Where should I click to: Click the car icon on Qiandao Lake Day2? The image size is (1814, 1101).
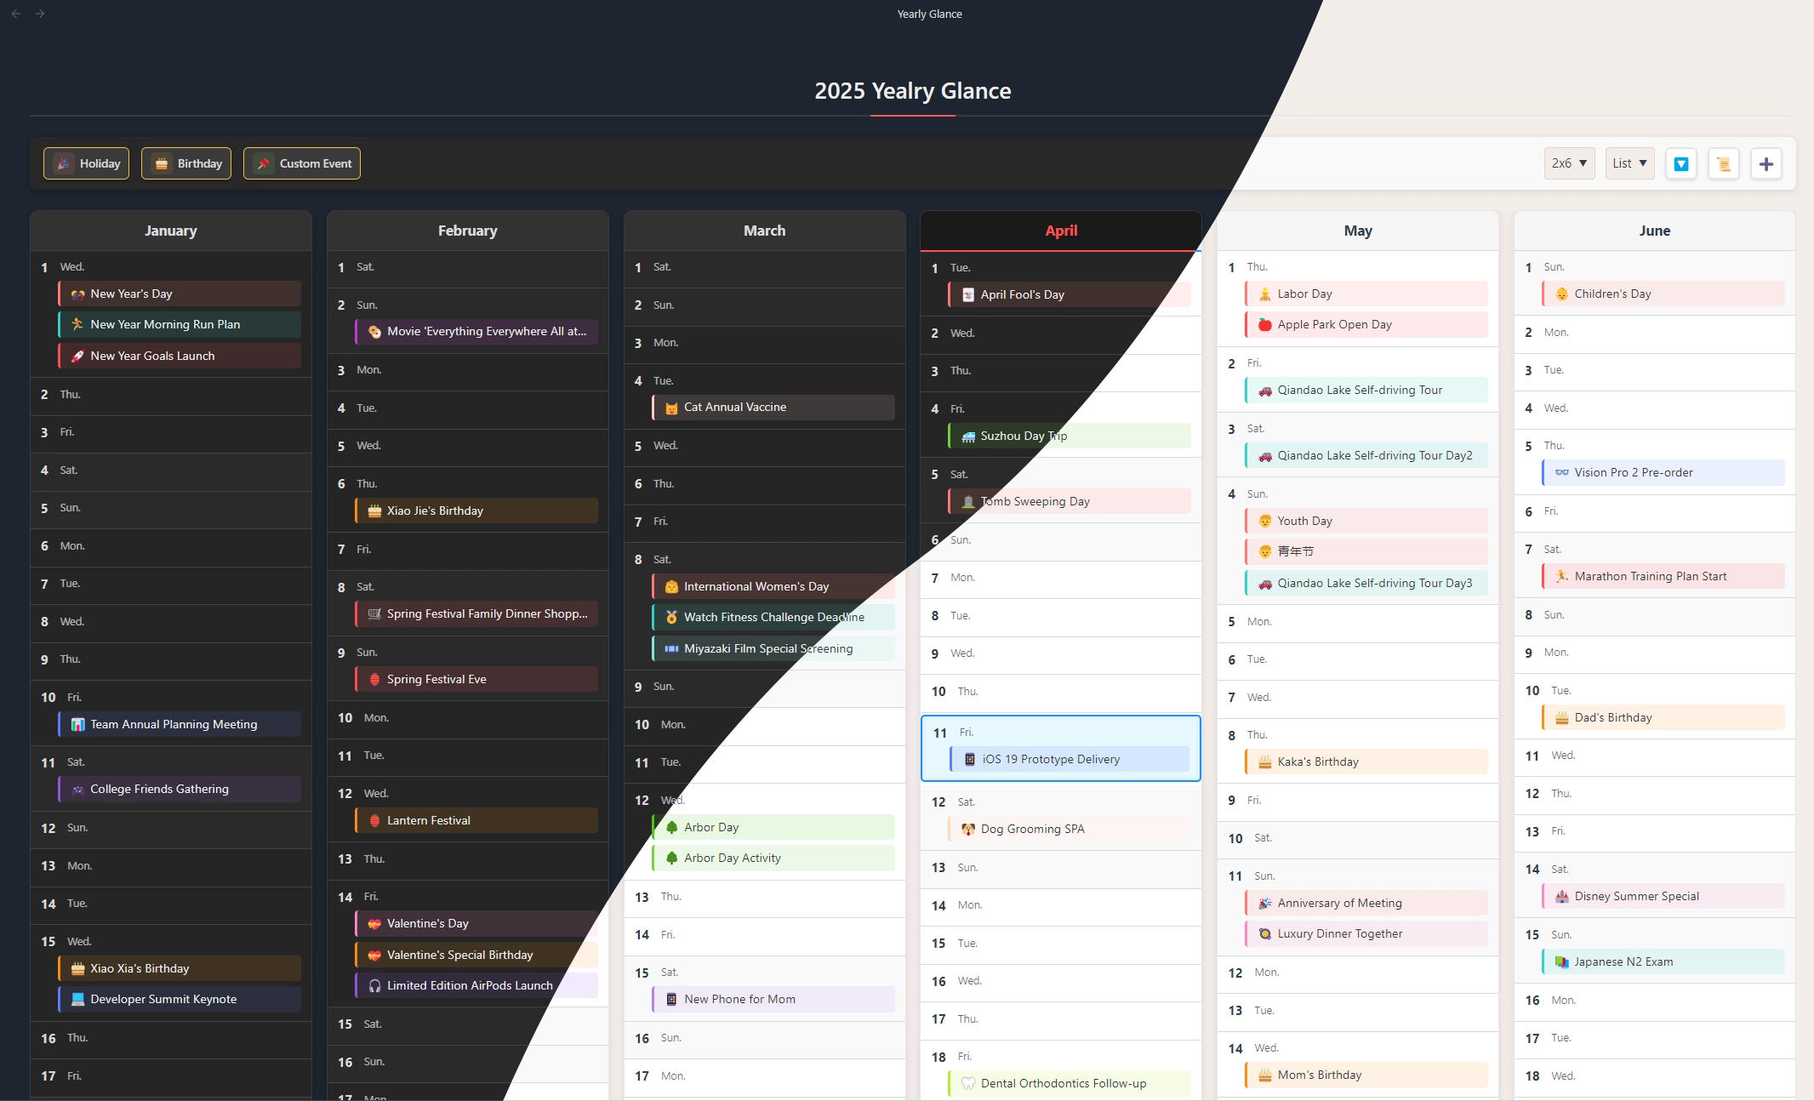pos(1265,456)
